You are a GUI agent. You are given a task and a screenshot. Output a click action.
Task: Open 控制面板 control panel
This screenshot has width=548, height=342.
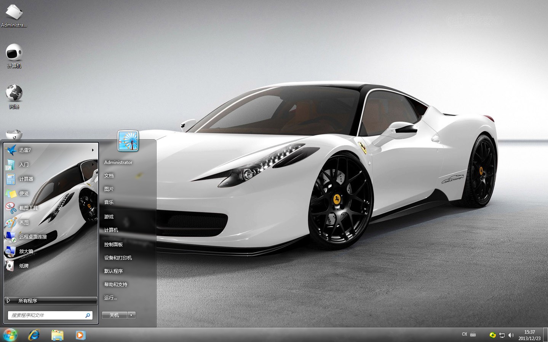click(113, 245)
